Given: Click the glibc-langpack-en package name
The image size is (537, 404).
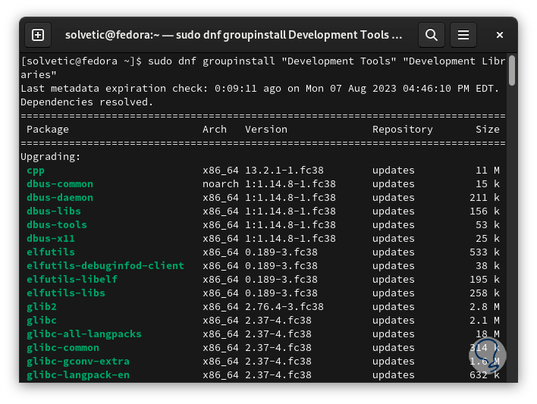Looking at the screenshot, I should [x=78, y=375].
